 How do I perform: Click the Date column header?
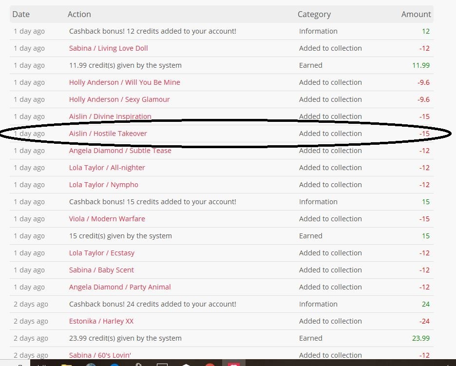tap(21, 14)
